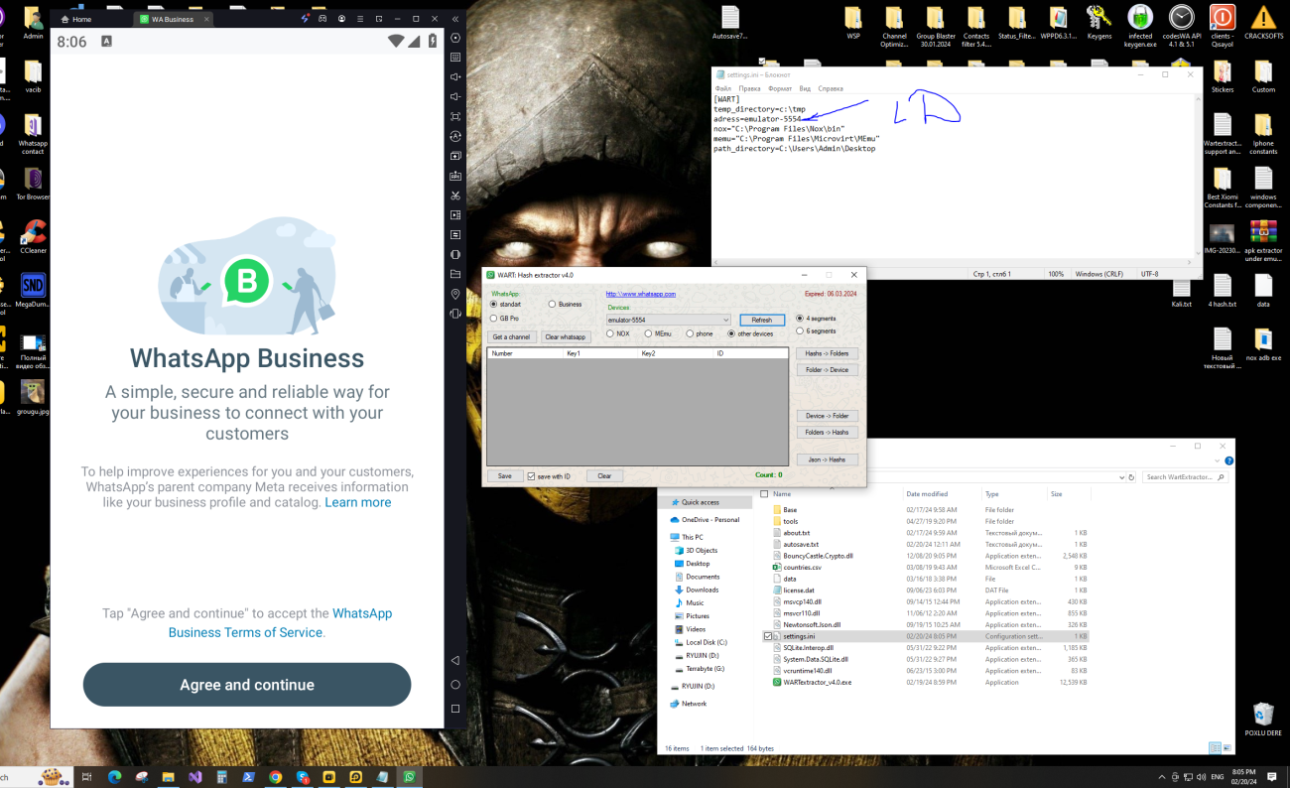This screenshot has width=1290, height=788.
Task: Open the Файл menu in Notepad
Action: tap(722, 88)
